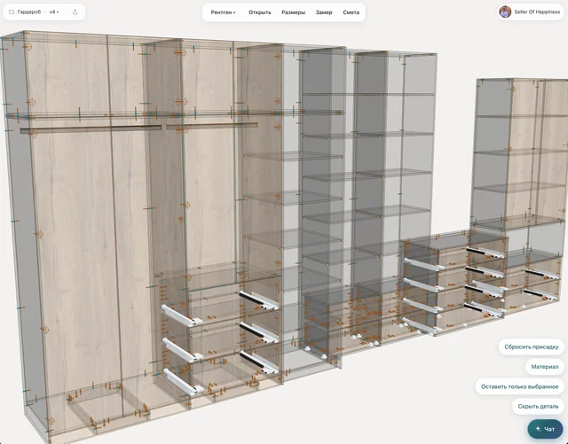Open the Seller Of Happiness account name
Viewport: 568px width, 444px height.
pyautogui.click(x=537, y=12)
